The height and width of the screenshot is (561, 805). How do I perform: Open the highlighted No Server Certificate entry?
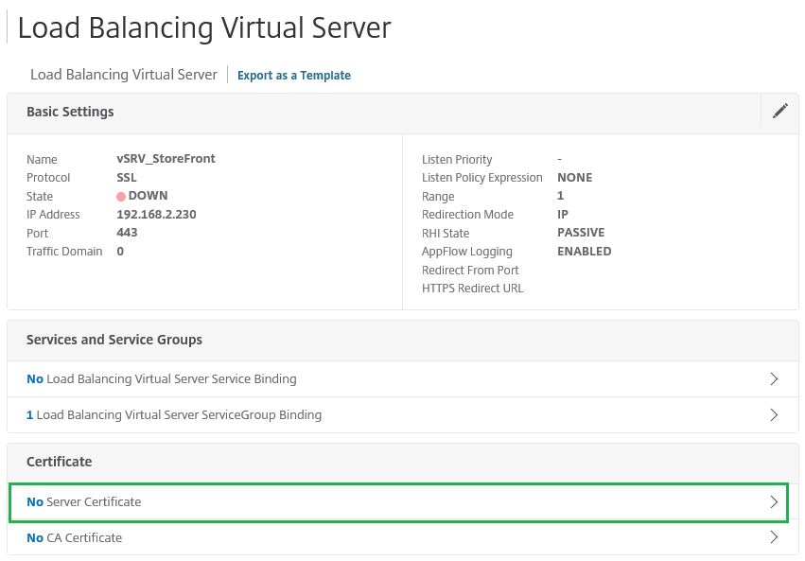coord(83,502)
